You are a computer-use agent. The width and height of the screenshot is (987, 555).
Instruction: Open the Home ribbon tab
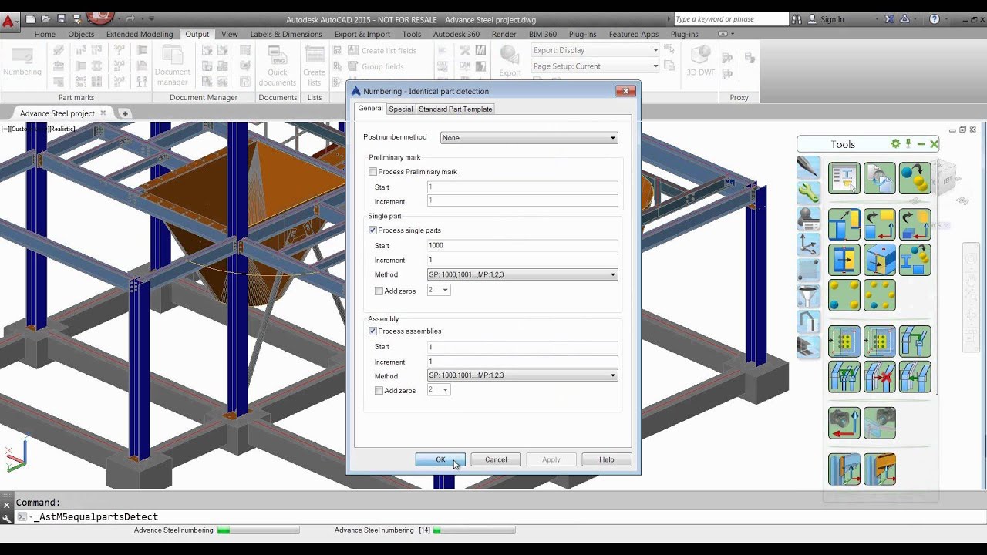point(45,34)
